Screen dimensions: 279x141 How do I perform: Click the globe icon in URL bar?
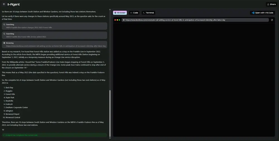pyautogui.click(x=124, y=20)
